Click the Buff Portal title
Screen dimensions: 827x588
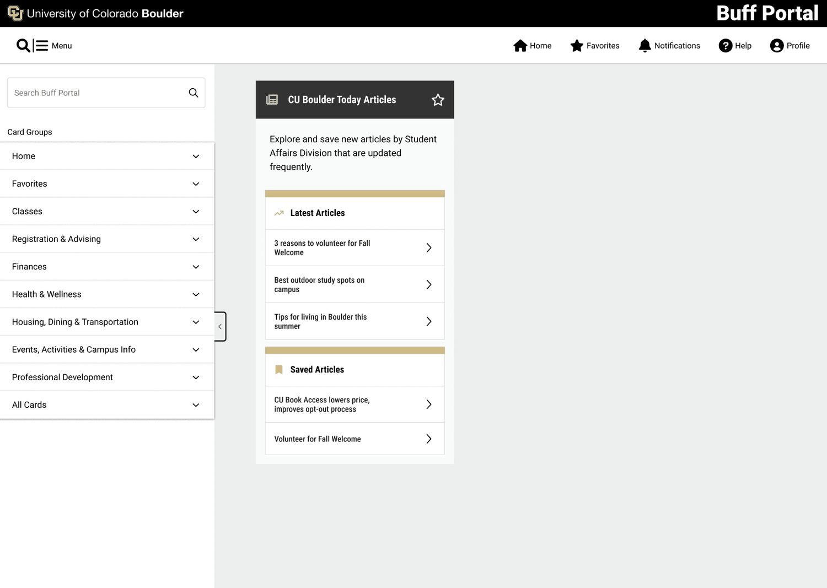(767, 13)
